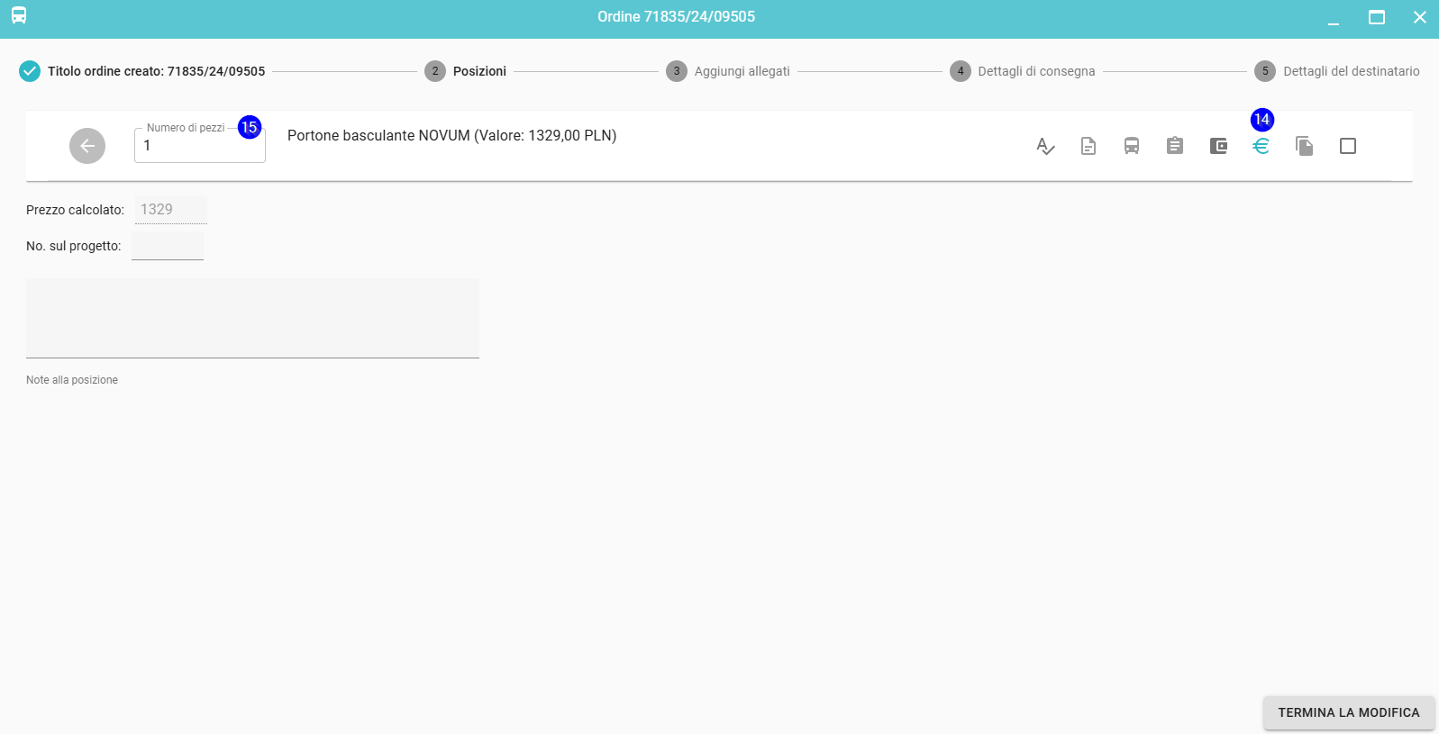Click the grey bus transport icon

coord(1132,146)
